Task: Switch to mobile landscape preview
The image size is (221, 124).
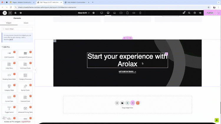Action: point(134,13)
